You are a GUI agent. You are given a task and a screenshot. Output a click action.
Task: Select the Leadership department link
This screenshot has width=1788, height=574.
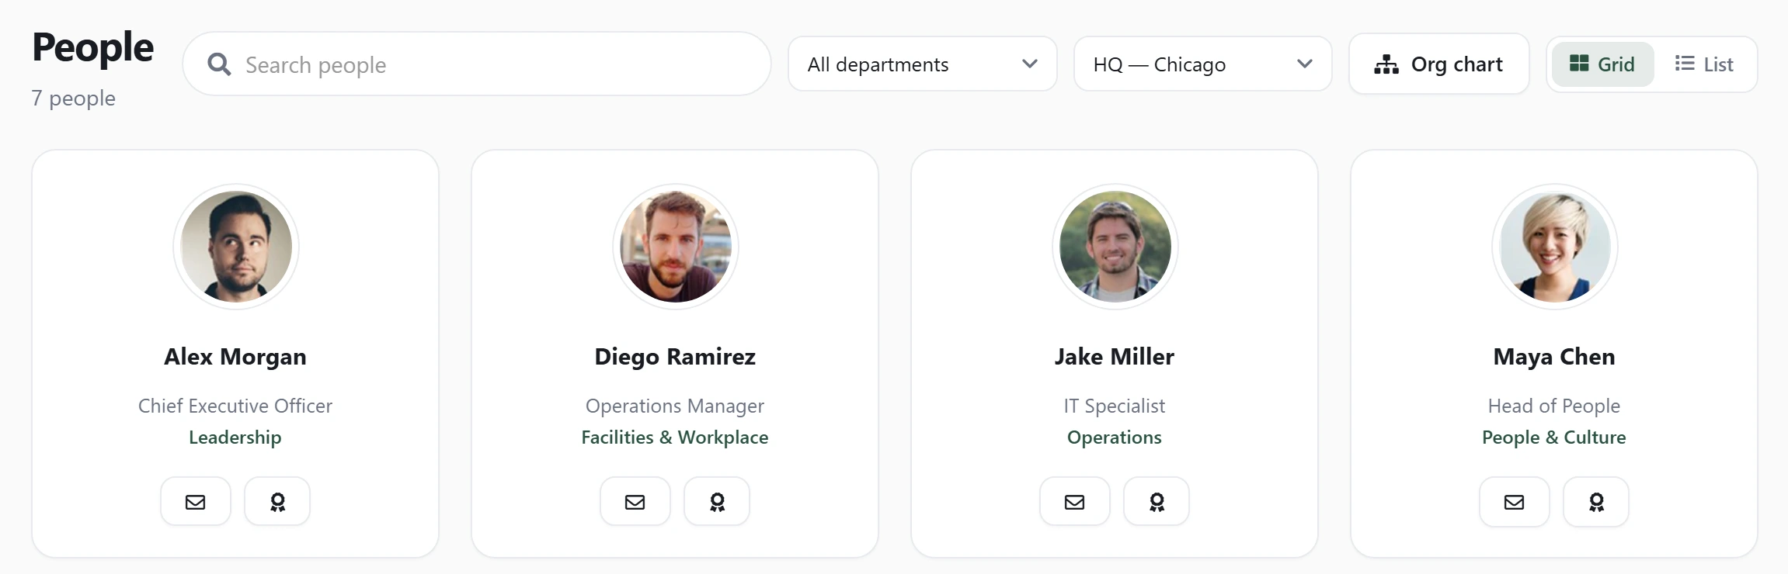[235, 437]
